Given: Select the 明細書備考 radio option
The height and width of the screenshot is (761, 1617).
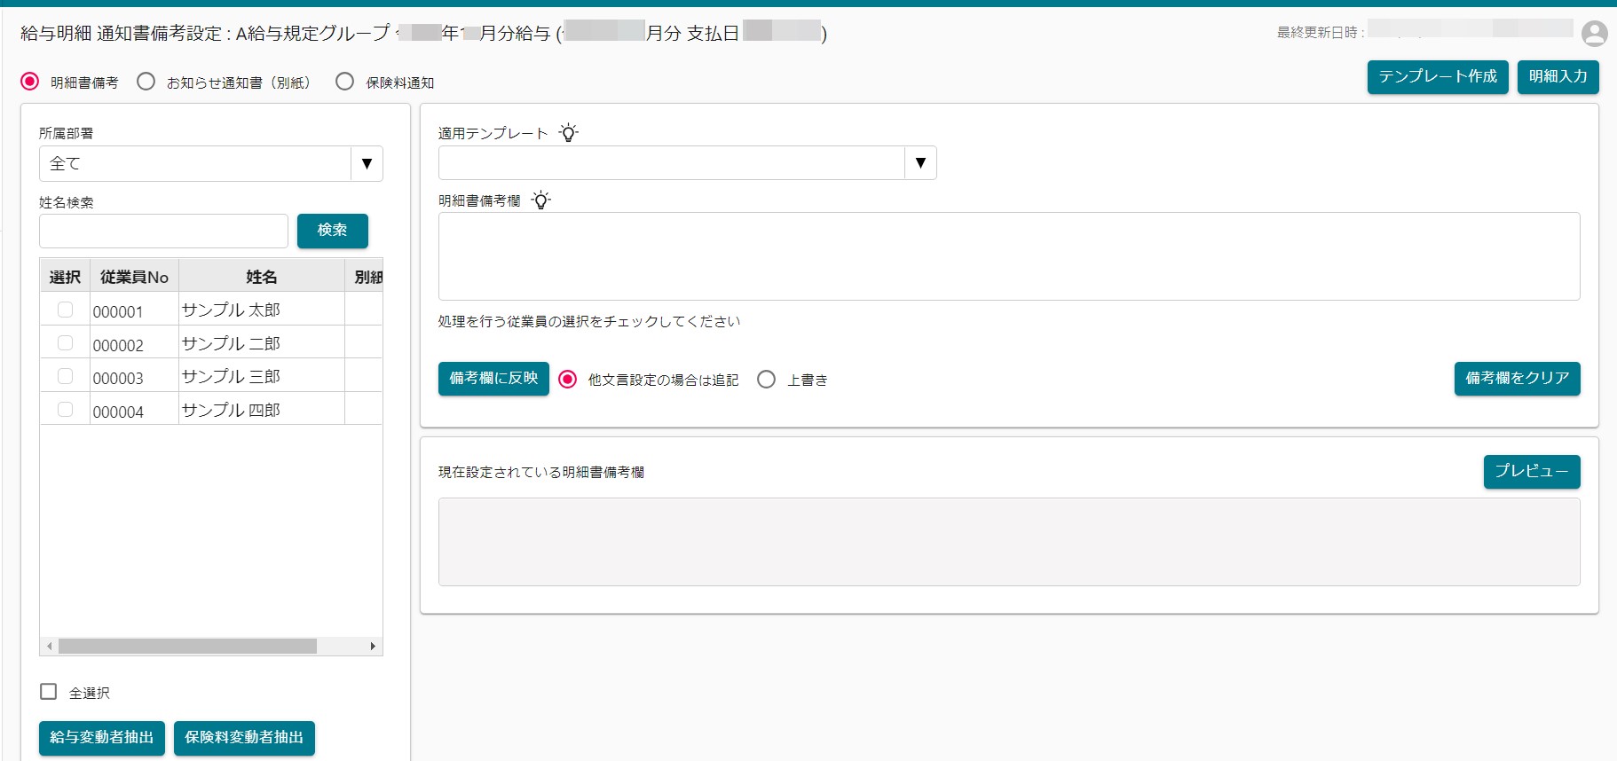Looking at the screenshot, I should tap(30, 82).
